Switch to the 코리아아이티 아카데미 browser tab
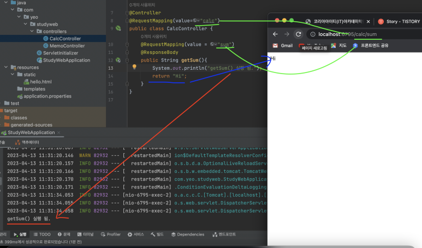Screen dimensions: 422x248 (x=335, y=21)
